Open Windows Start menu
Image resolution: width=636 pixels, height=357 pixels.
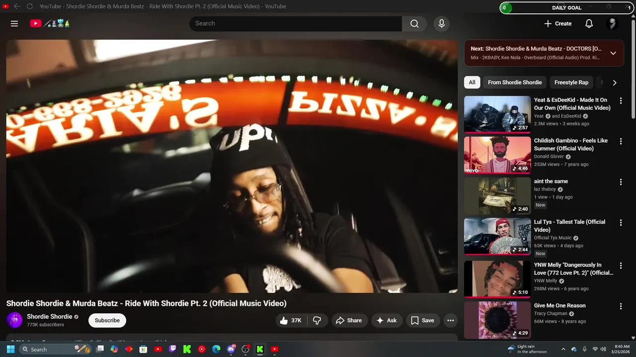pos(10,349)
